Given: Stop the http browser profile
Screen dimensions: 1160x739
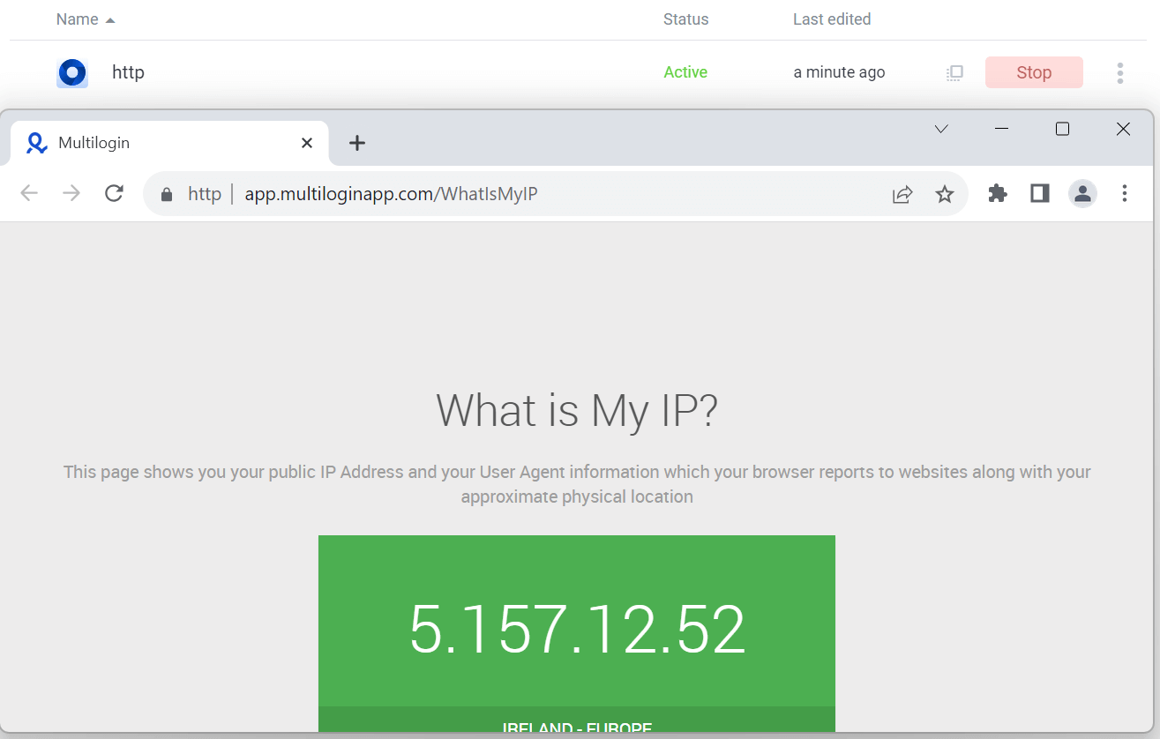Looking at the screenshot, I should pos(1034,72).
